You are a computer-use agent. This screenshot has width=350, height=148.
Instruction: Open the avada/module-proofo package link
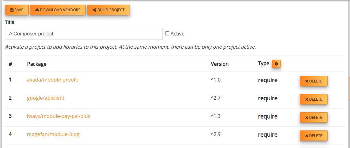pos(53,80)
